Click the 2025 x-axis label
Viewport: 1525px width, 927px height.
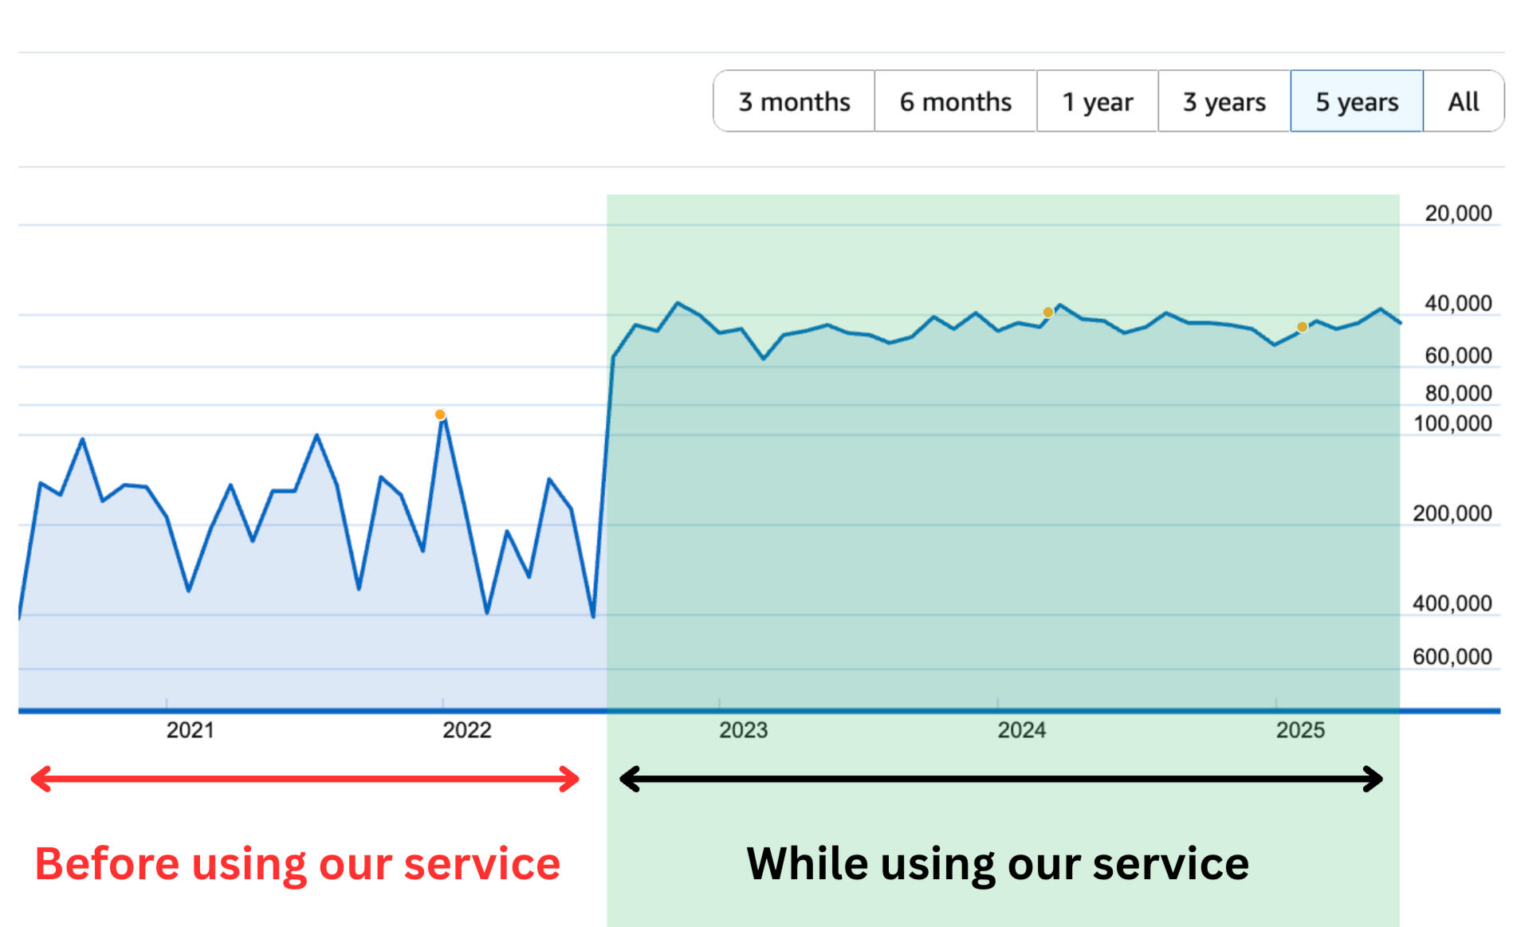pyautogui.click(x=1299, y=729)
